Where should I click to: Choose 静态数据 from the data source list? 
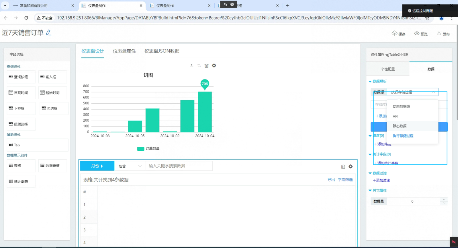point(412,126)
